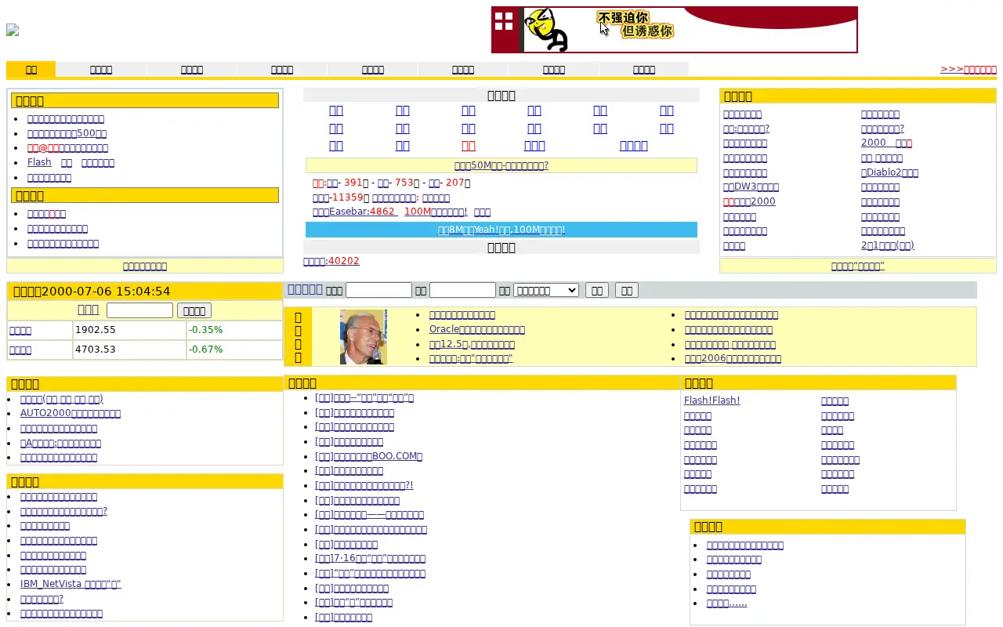Open the red link containing '@'
1003x627 pixels.
tap(67, 147)
